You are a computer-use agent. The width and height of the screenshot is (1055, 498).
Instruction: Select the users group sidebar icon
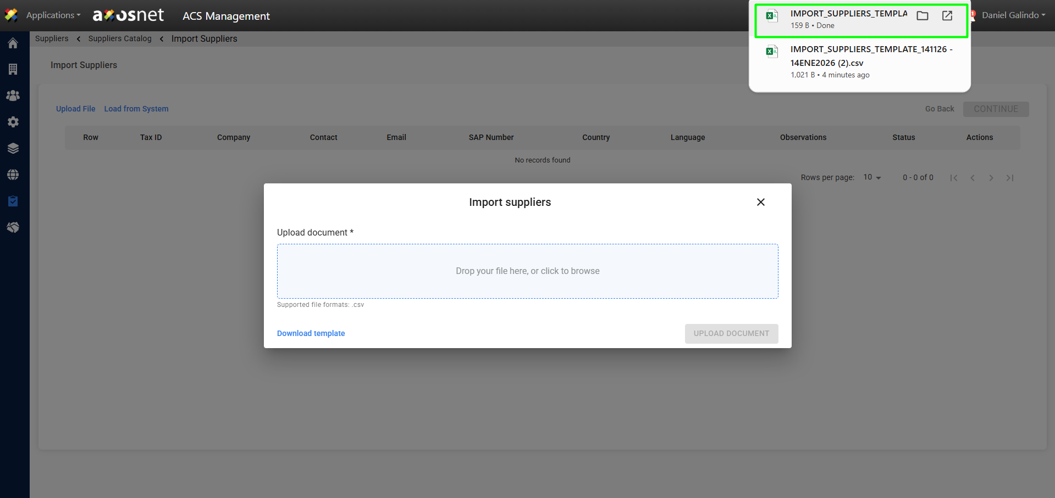point(13,96)
